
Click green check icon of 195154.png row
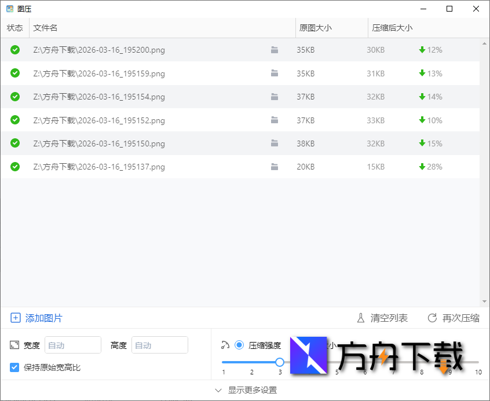click(14, 97)
